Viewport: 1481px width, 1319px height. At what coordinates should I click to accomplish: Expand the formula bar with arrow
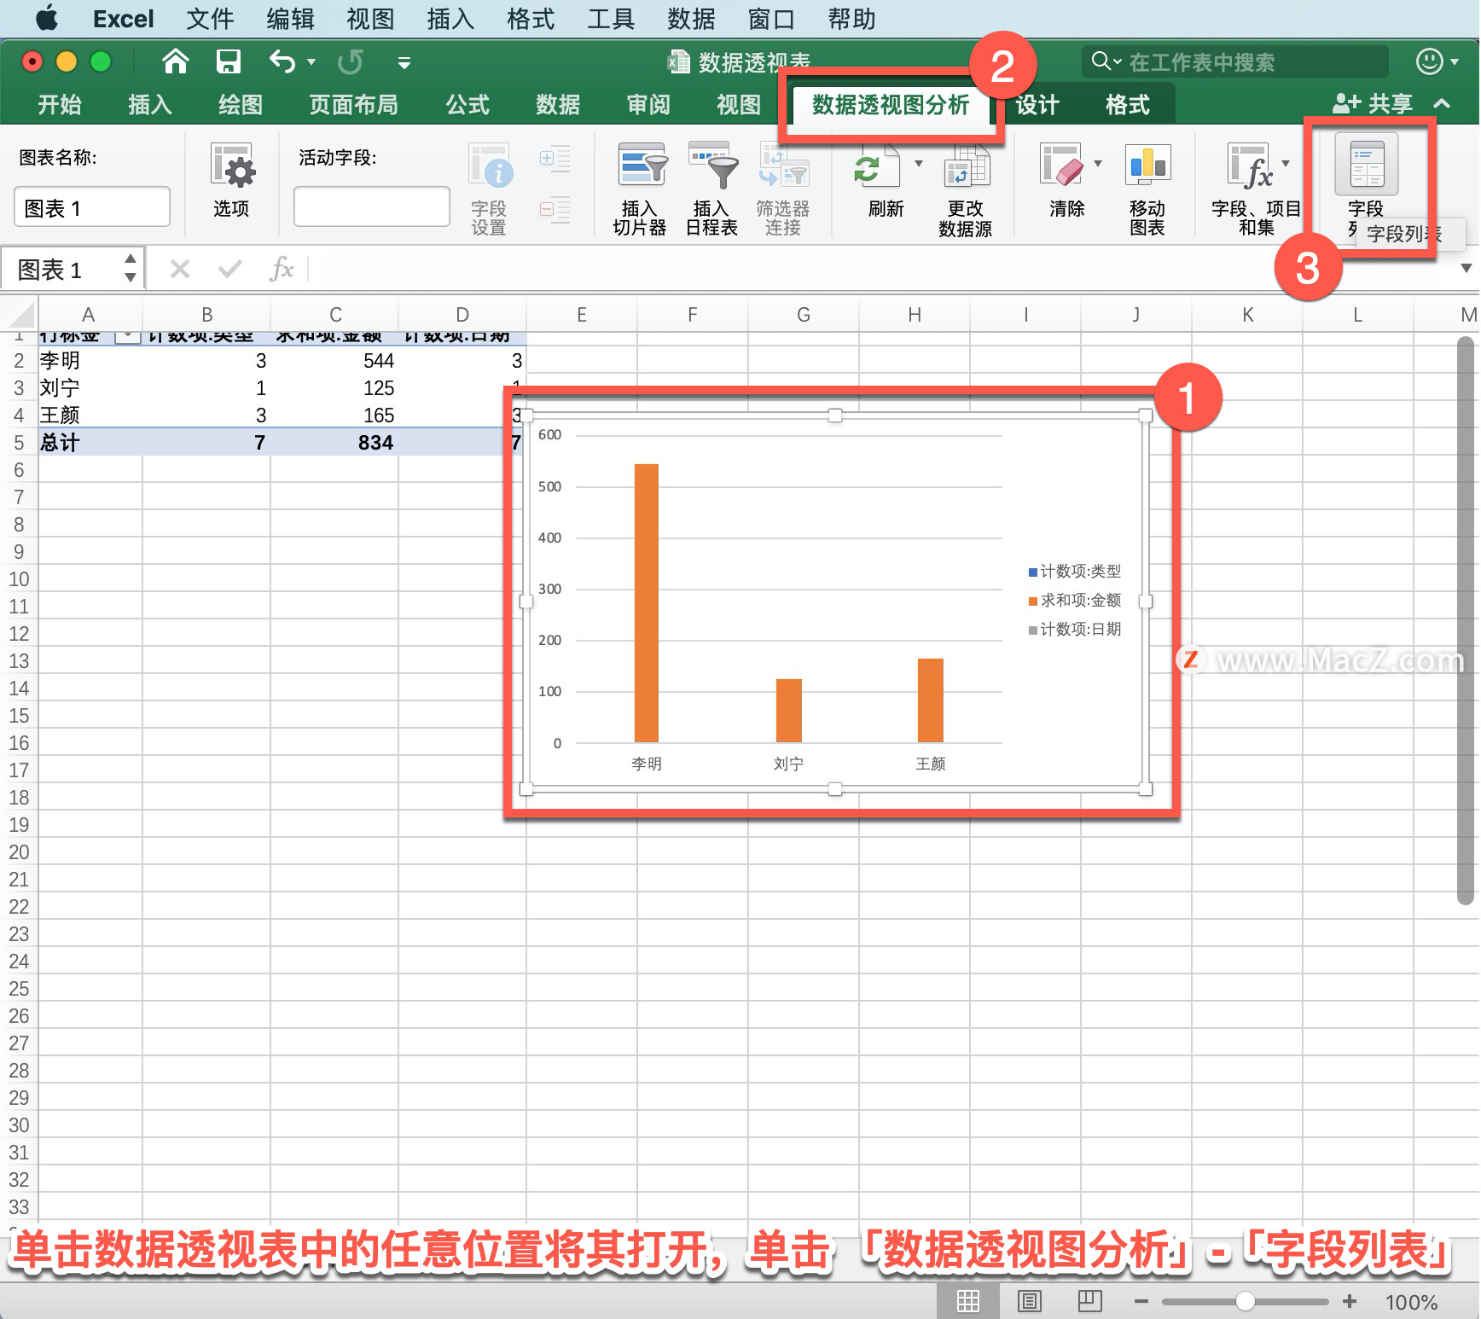tap(1466, 268)
